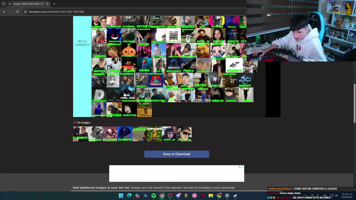Launch Microsoft Edge from the taskbar
Screen dimensions: 356x200
pos(129,196)
